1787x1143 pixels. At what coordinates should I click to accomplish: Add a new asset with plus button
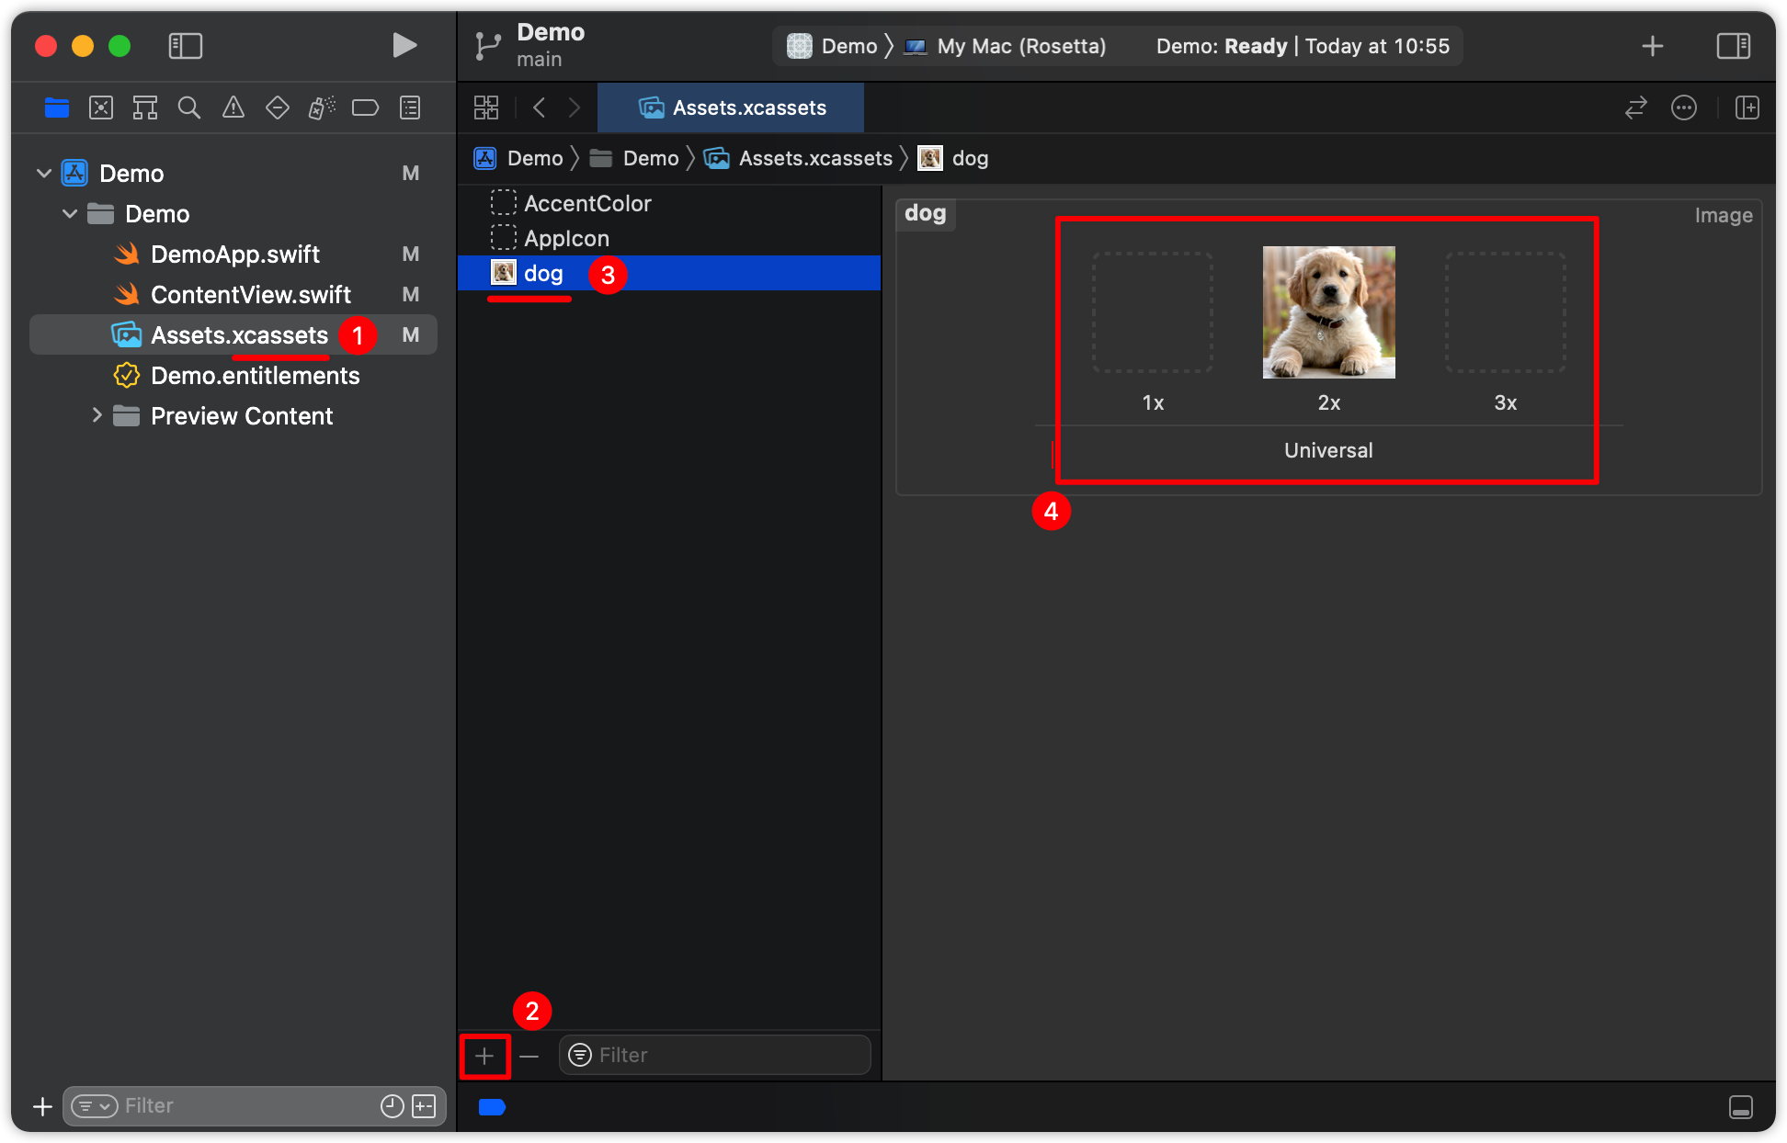point(484,1056)
